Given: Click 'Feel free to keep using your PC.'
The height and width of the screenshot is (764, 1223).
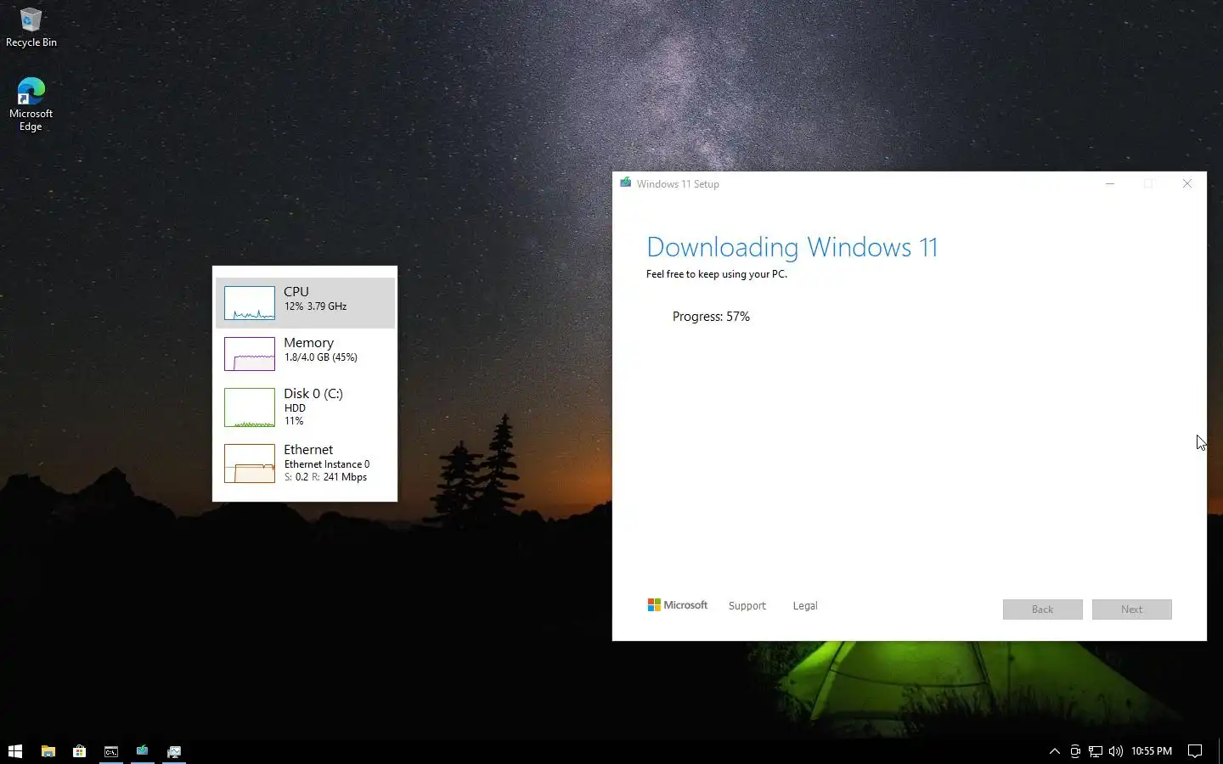Looking at the screenshot, I should pyautogui.click(x=717, y=274).
